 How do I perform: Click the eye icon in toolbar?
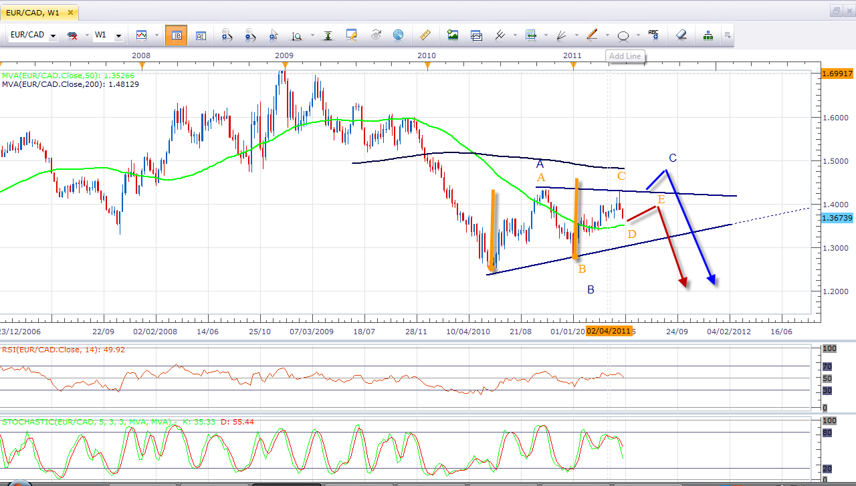376,35
